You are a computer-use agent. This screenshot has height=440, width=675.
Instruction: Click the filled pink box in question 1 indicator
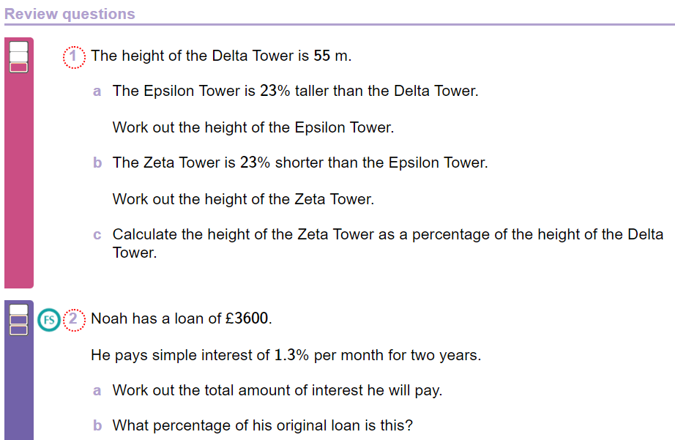18,67
